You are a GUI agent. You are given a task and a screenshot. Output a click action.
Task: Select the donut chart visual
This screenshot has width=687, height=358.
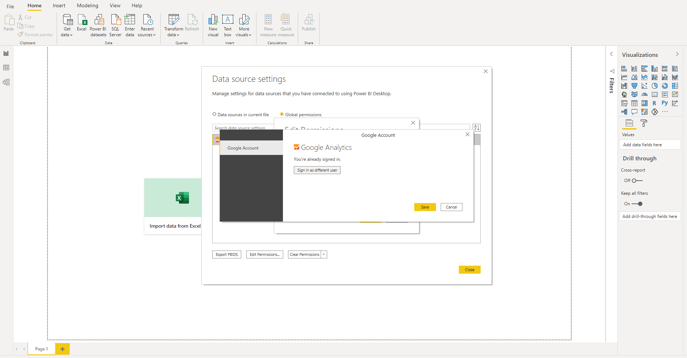click(665, 86)
